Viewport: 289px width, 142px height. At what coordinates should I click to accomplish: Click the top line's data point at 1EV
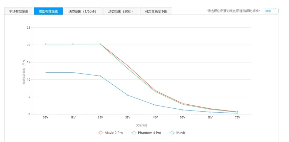pyautogui.click(x=73, y=44)
